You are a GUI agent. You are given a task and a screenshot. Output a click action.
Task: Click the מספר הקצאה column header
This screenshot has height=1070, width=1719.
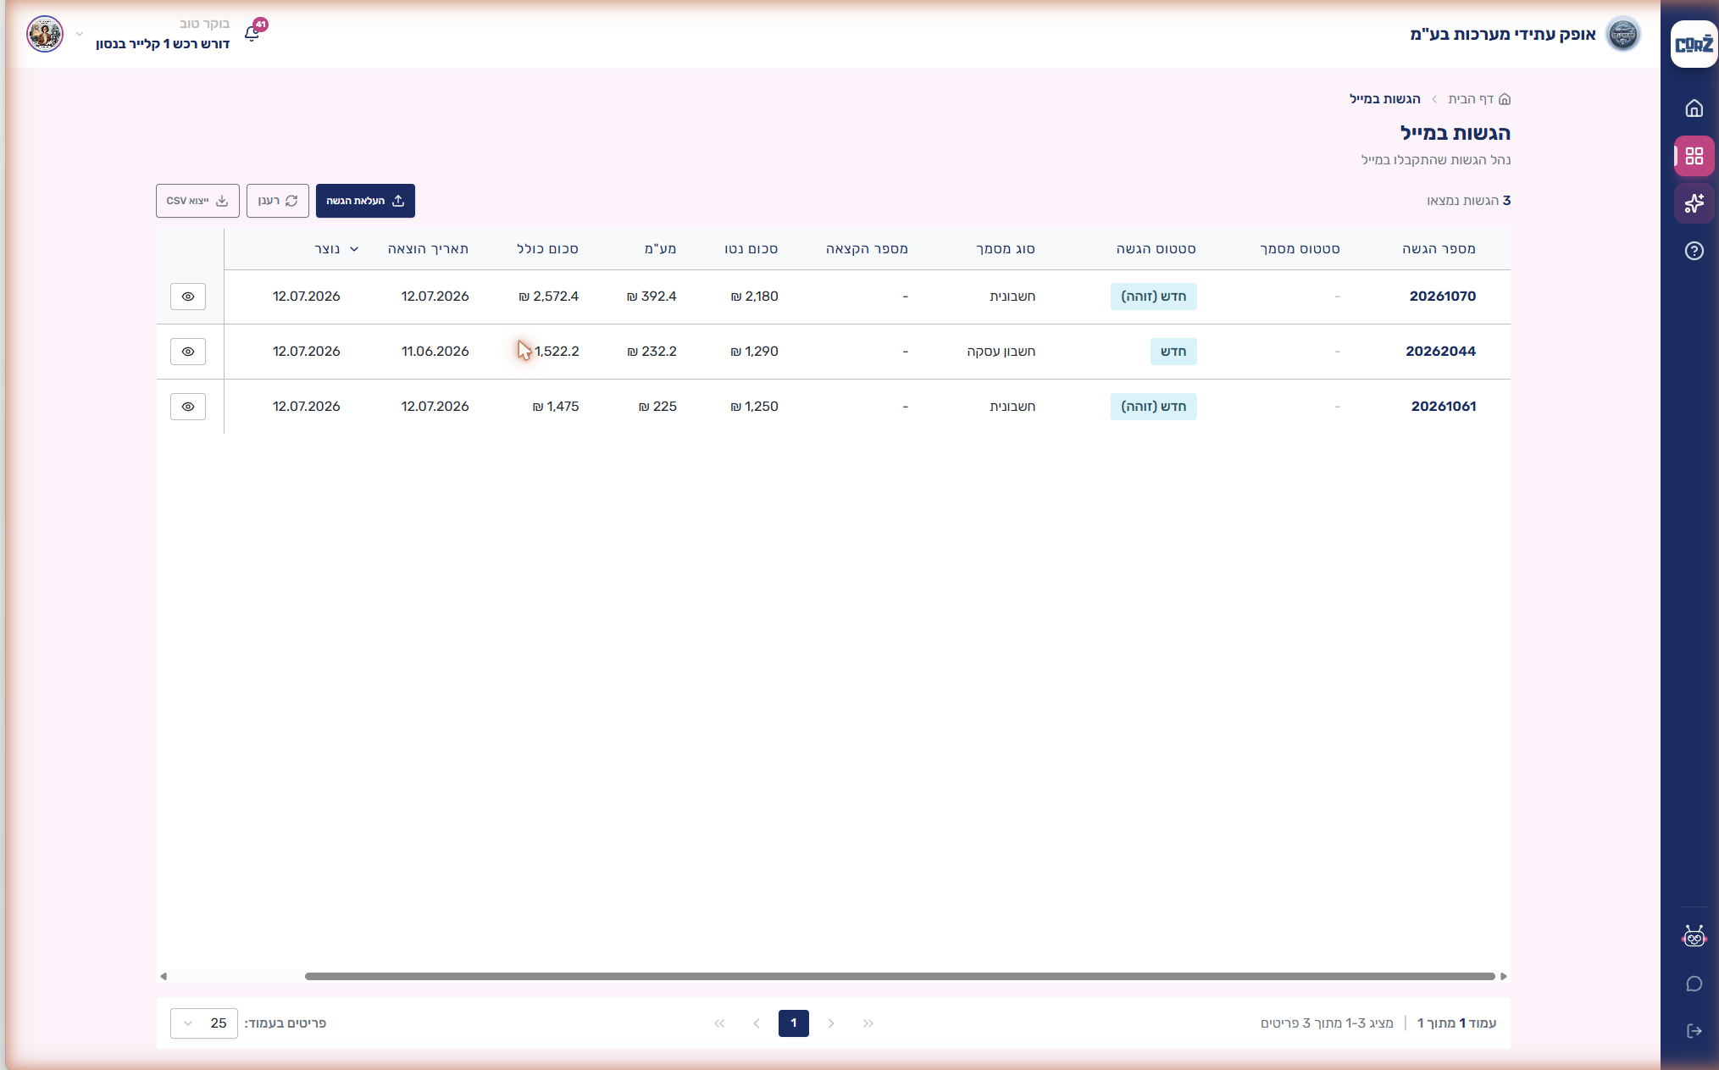pyautogui.click(x=867, y=249)
